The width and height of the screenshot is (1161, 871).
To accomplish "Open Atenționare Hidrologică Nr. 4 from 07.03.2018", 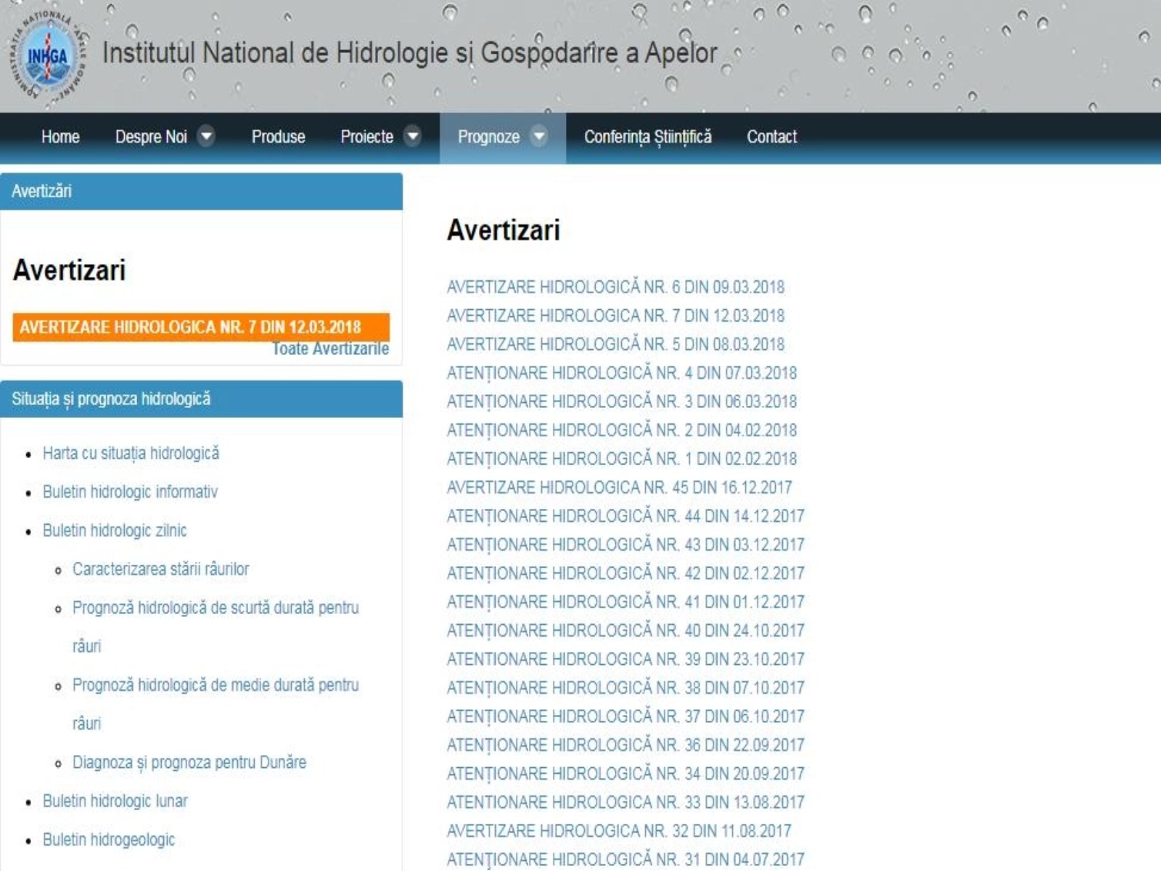I will [621, 373].
